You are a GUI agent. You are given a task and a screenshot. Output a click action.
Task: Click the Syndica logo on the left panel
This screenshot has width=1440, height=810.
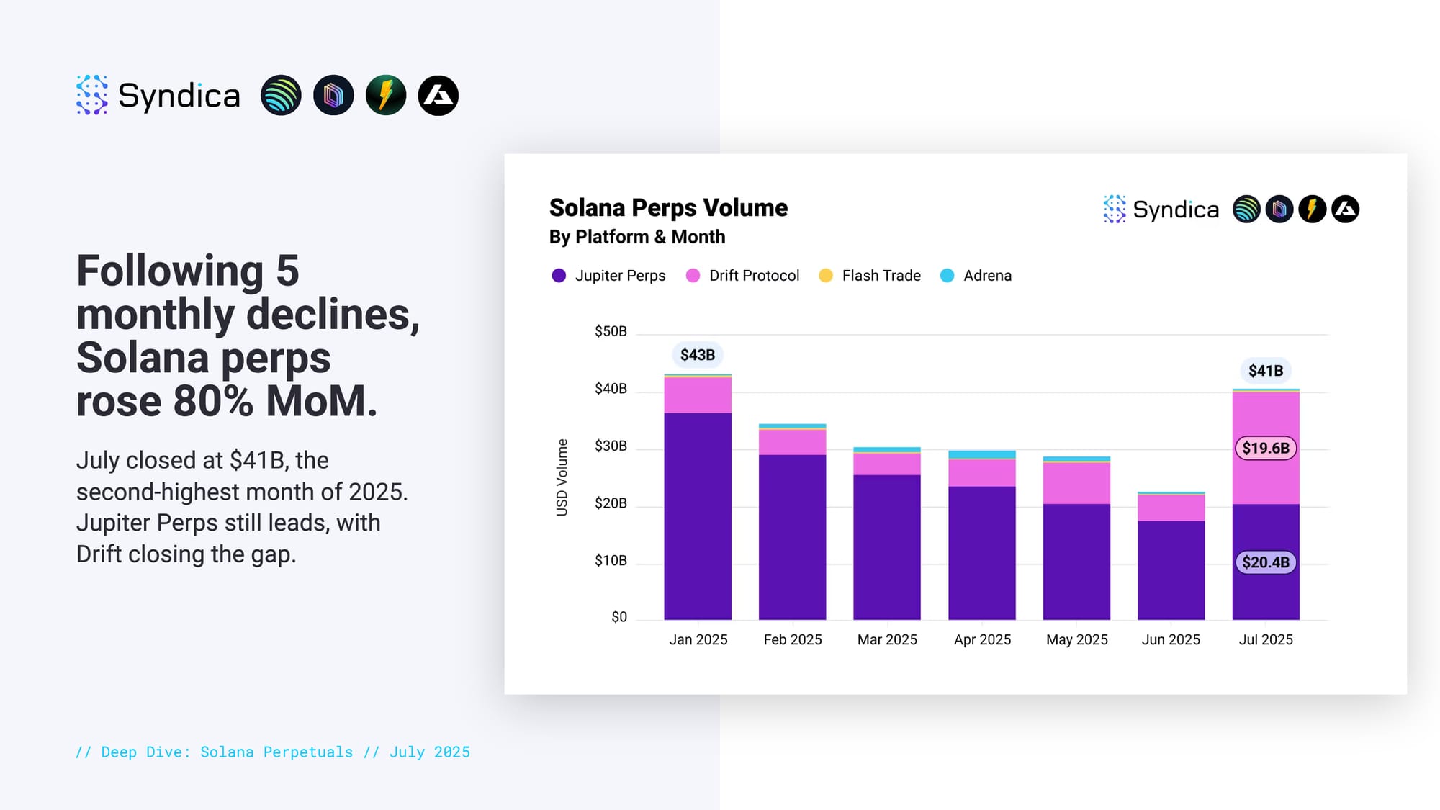coord(158,95)
